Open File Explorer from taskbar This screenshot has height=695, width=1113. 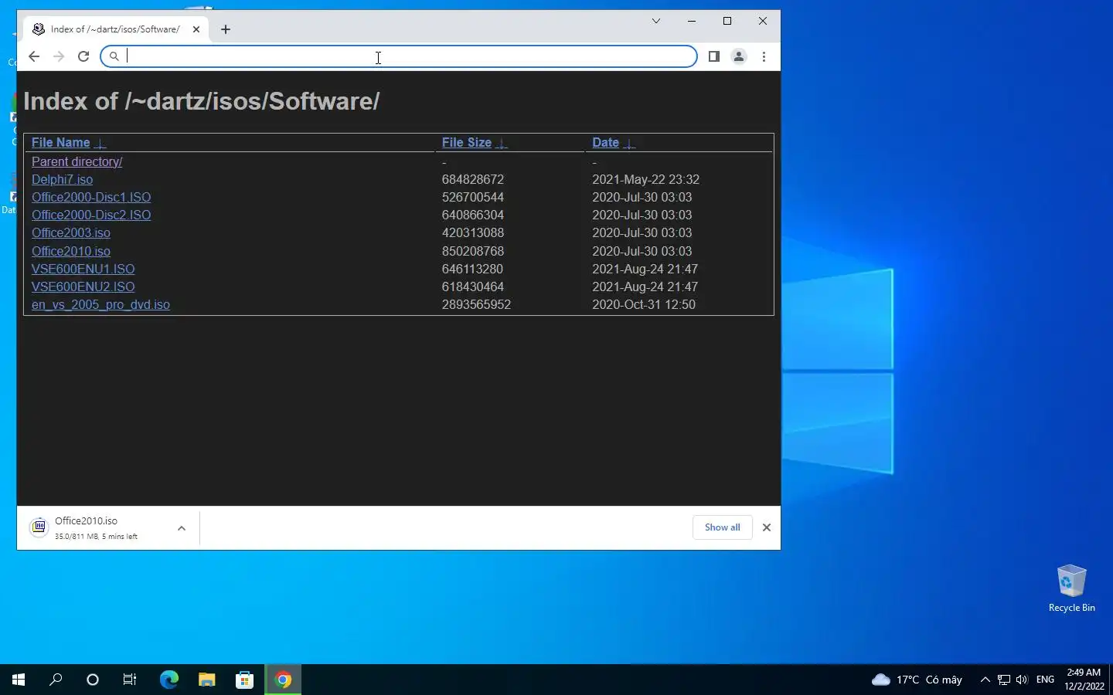(x=206, y=680)
